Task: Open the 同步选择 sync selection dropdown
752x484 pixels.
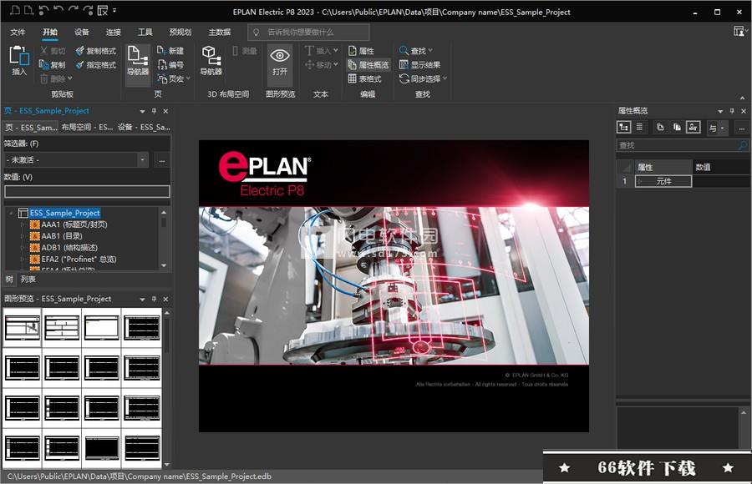Action: pos(445,78)
